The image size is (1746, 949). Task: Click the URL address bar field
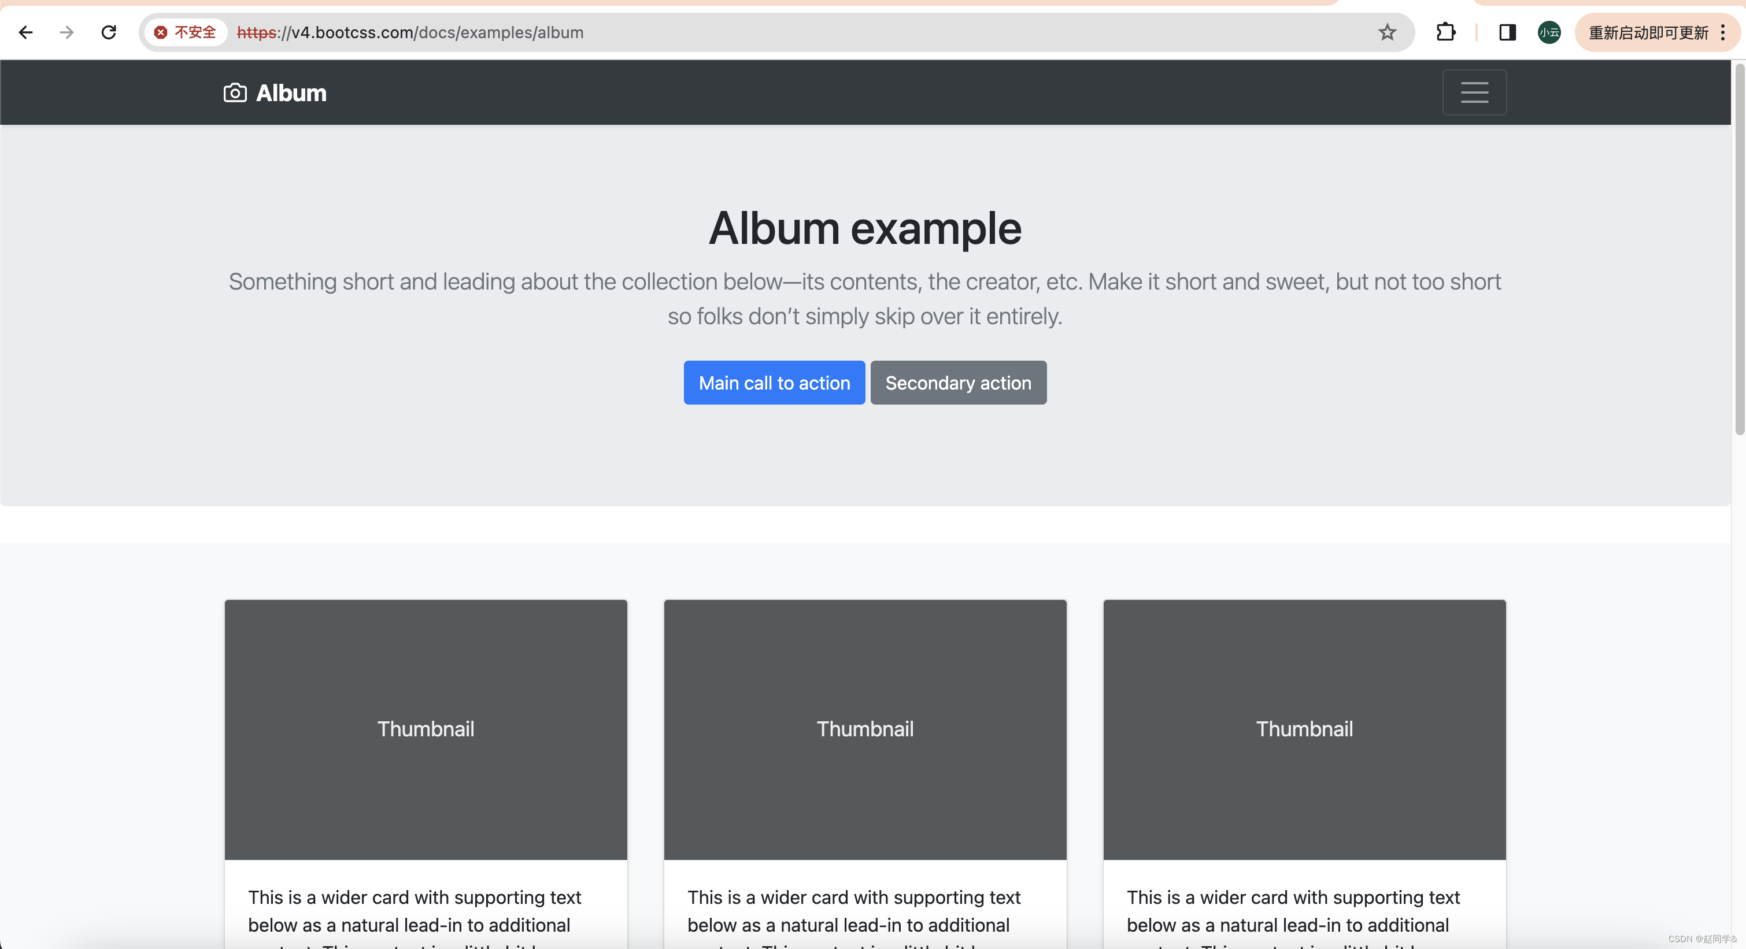(x=813, y=32)
